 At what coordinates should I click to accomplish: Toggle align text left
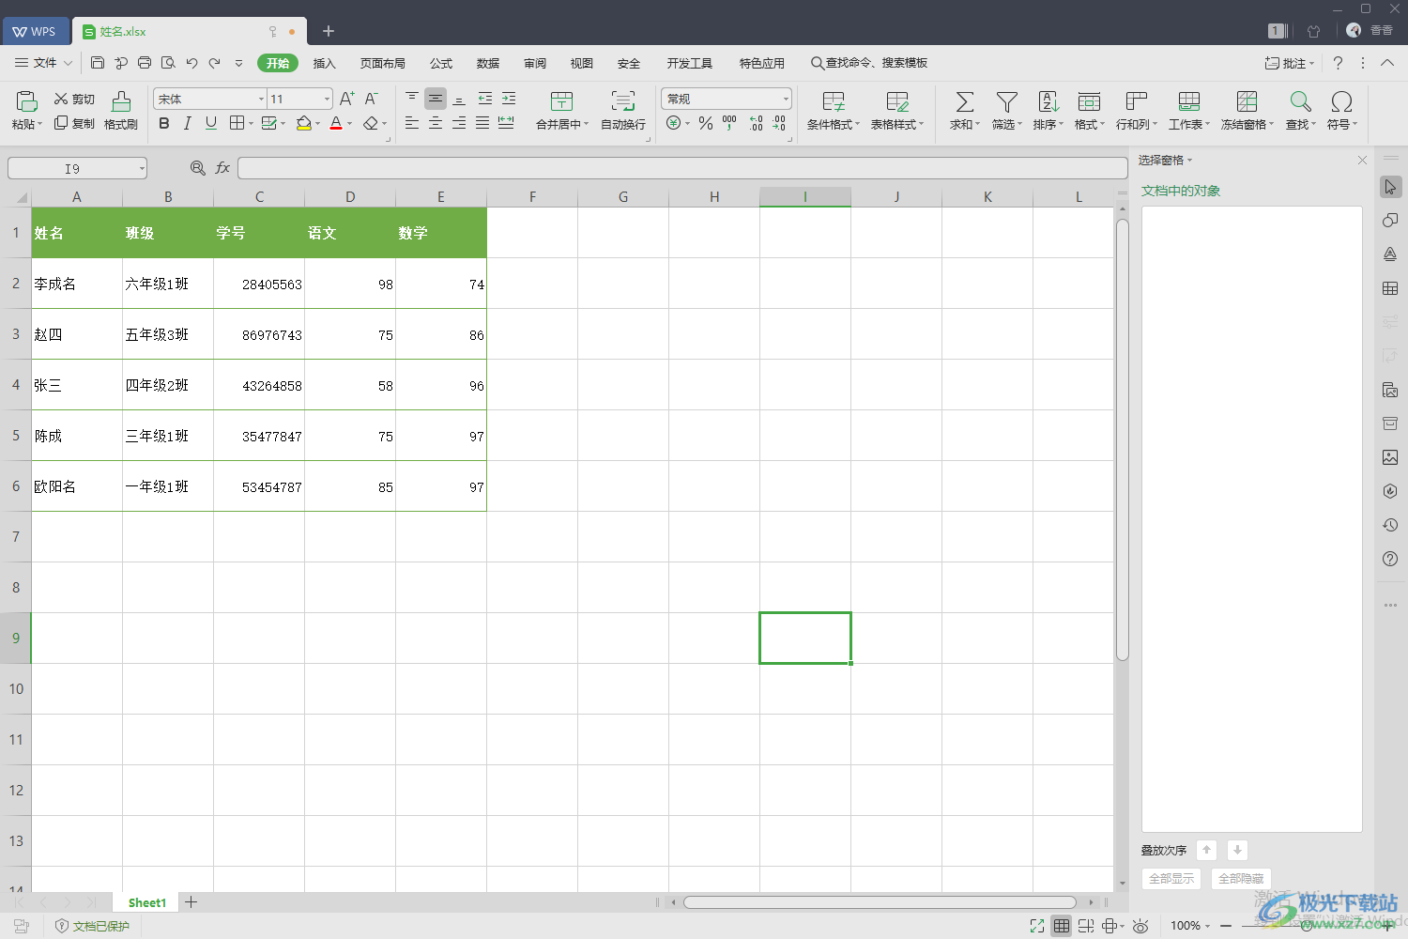tap(412, 123)
